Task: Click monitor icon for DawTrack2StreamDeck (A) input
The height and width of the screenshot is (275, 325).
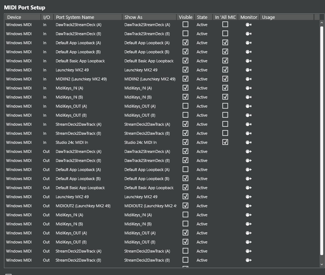Action: click(248, 25)
